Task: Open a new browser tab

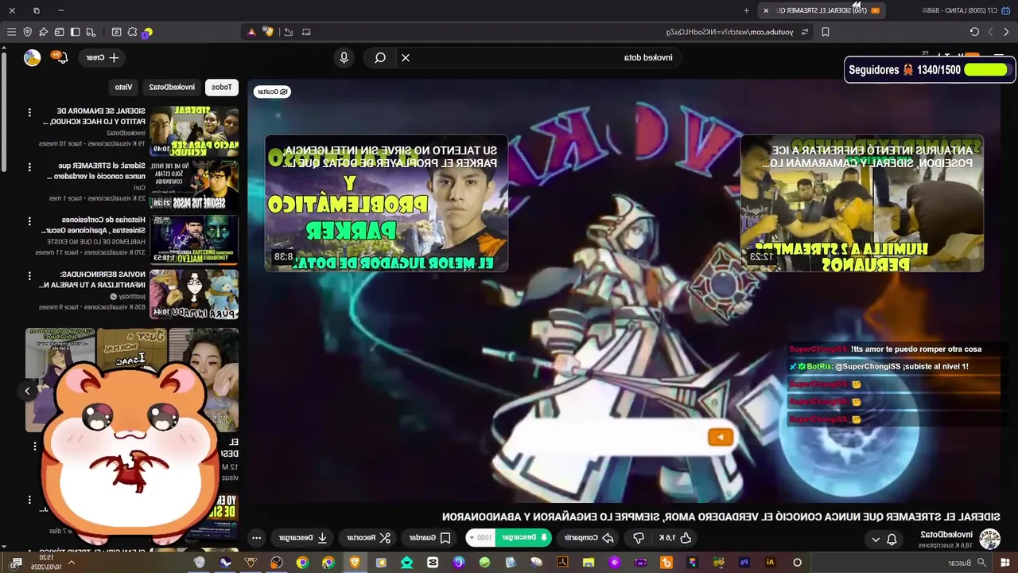Action: [x=746, y=10]
